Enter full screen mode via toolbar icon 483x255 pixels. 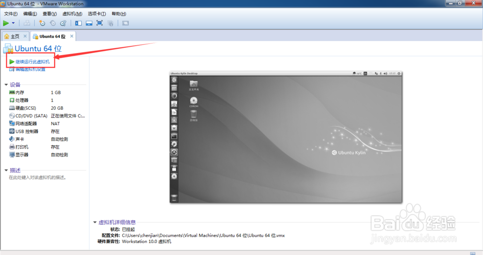click(x=99, y=23)
